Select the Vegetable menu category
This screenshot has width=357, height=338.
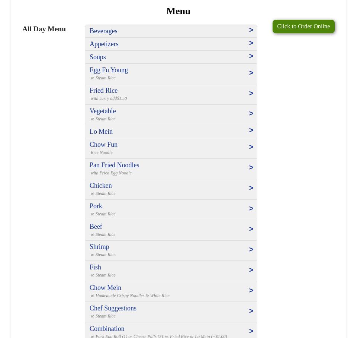point(103,111)
